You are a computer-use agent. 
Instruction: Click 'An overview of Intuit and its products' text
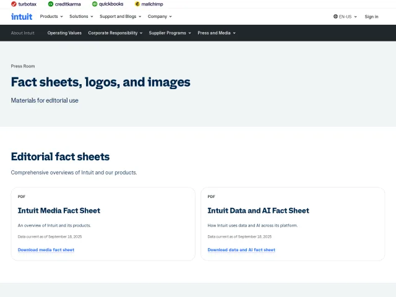54,225
